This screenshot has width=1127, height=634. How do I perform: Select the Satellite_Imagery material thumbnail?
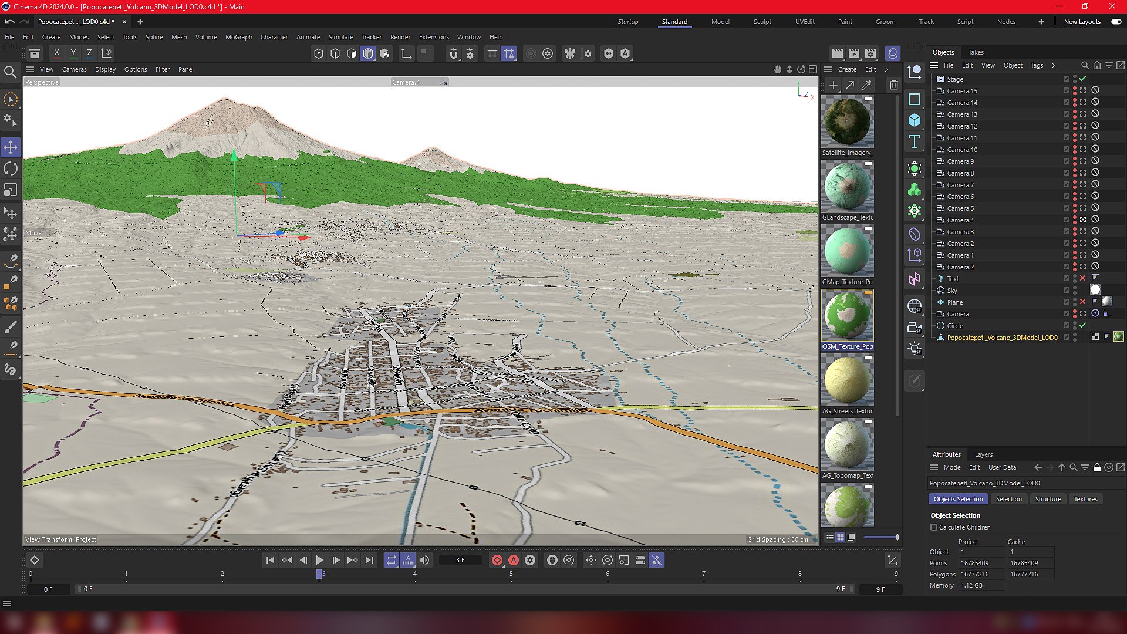coord(848,122)
